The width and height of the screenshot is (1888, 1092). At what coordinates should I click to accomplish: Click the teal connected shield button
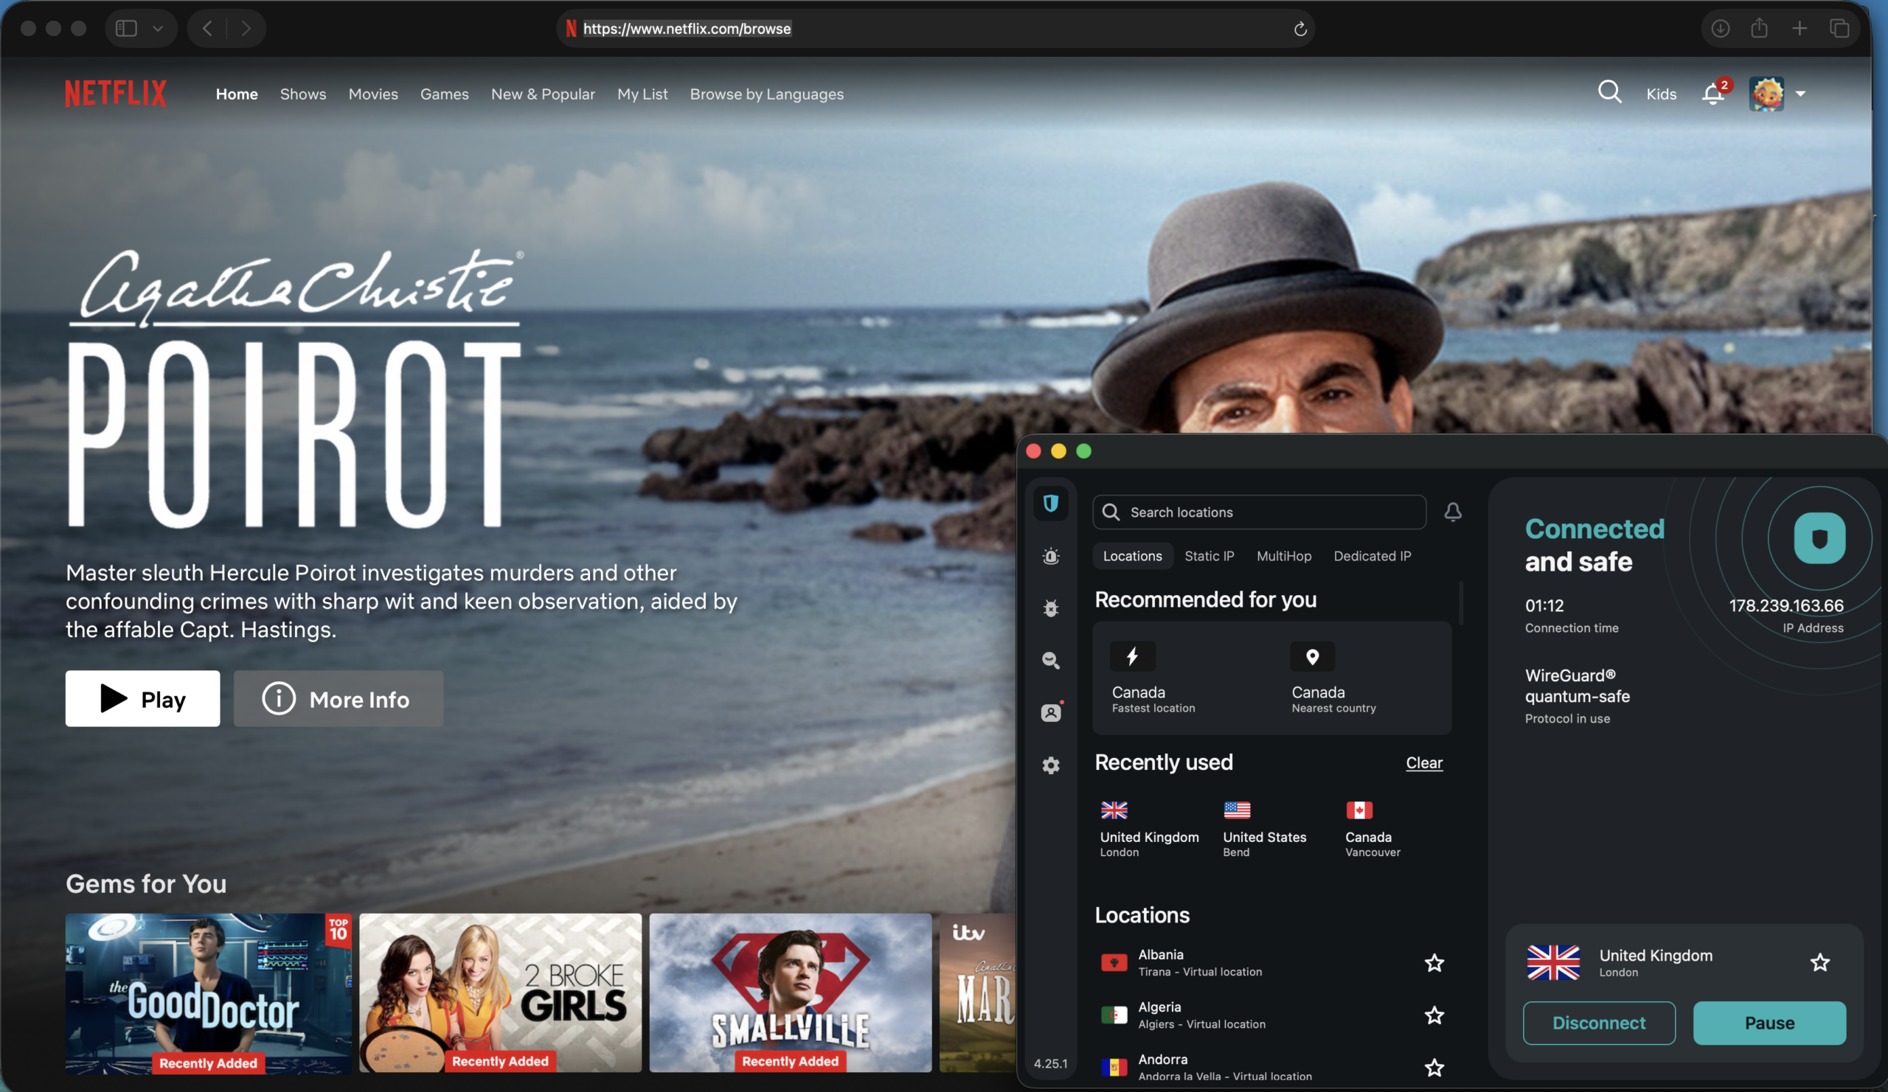click(1819, 538)
